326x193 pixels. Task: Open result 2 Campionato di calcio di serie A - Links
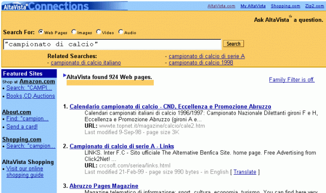(122, 146)
